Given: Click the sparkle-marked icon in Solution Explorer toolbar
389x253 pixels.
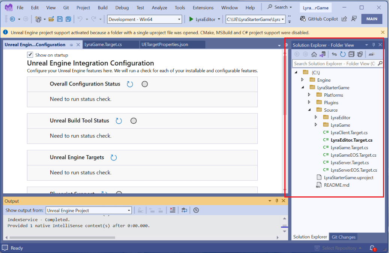Looking at the screenshot, I should 371,54.
